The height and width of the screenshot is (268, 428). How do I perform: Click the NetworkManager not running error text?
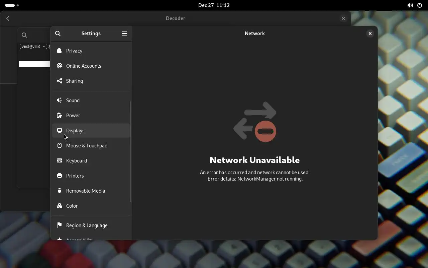pyautogui.click(x=255, y=179)
